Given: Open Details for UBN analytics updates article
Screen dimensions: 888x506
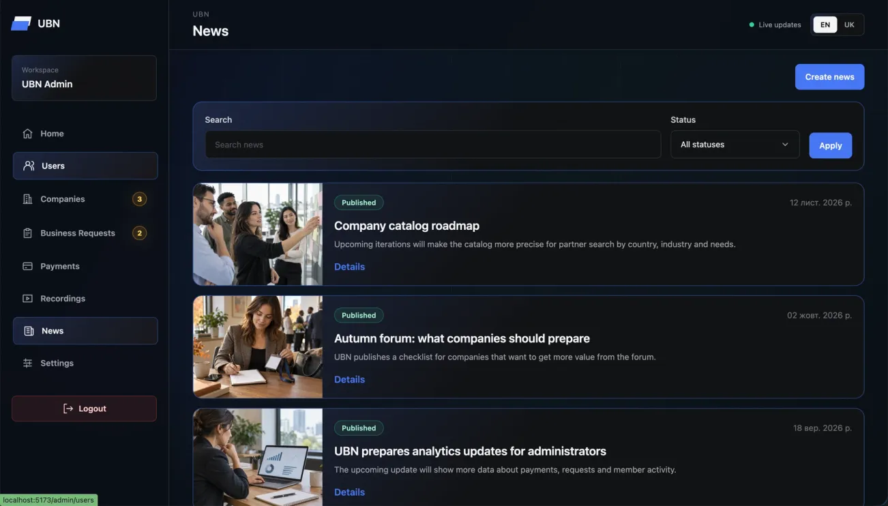Looking at the screenshot, I should point(349,492).
